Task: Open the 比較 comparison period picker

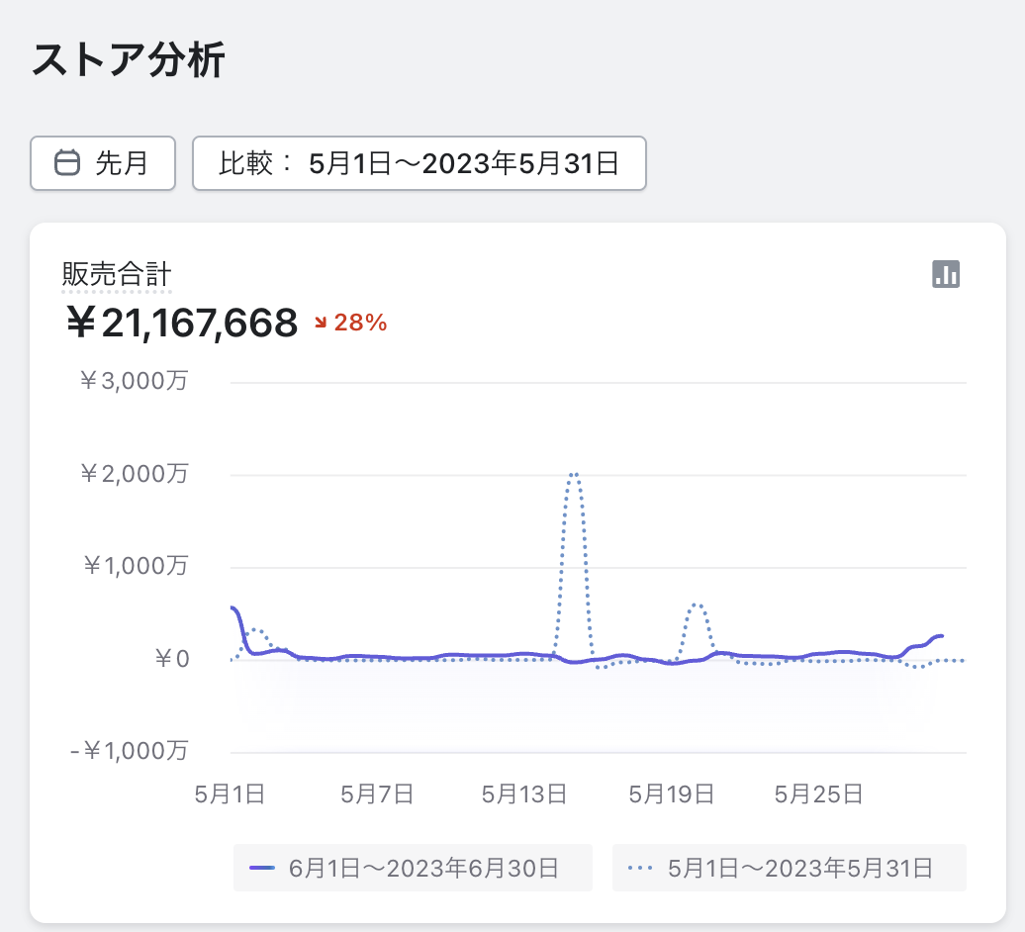Action: (x=419, y=162)
